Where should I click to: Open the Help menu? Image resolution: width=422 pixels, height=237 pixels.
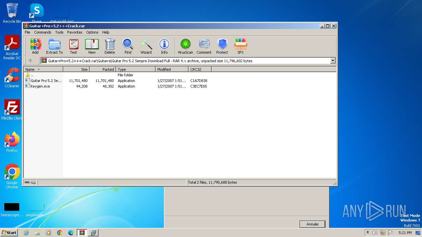pos(106,32)
